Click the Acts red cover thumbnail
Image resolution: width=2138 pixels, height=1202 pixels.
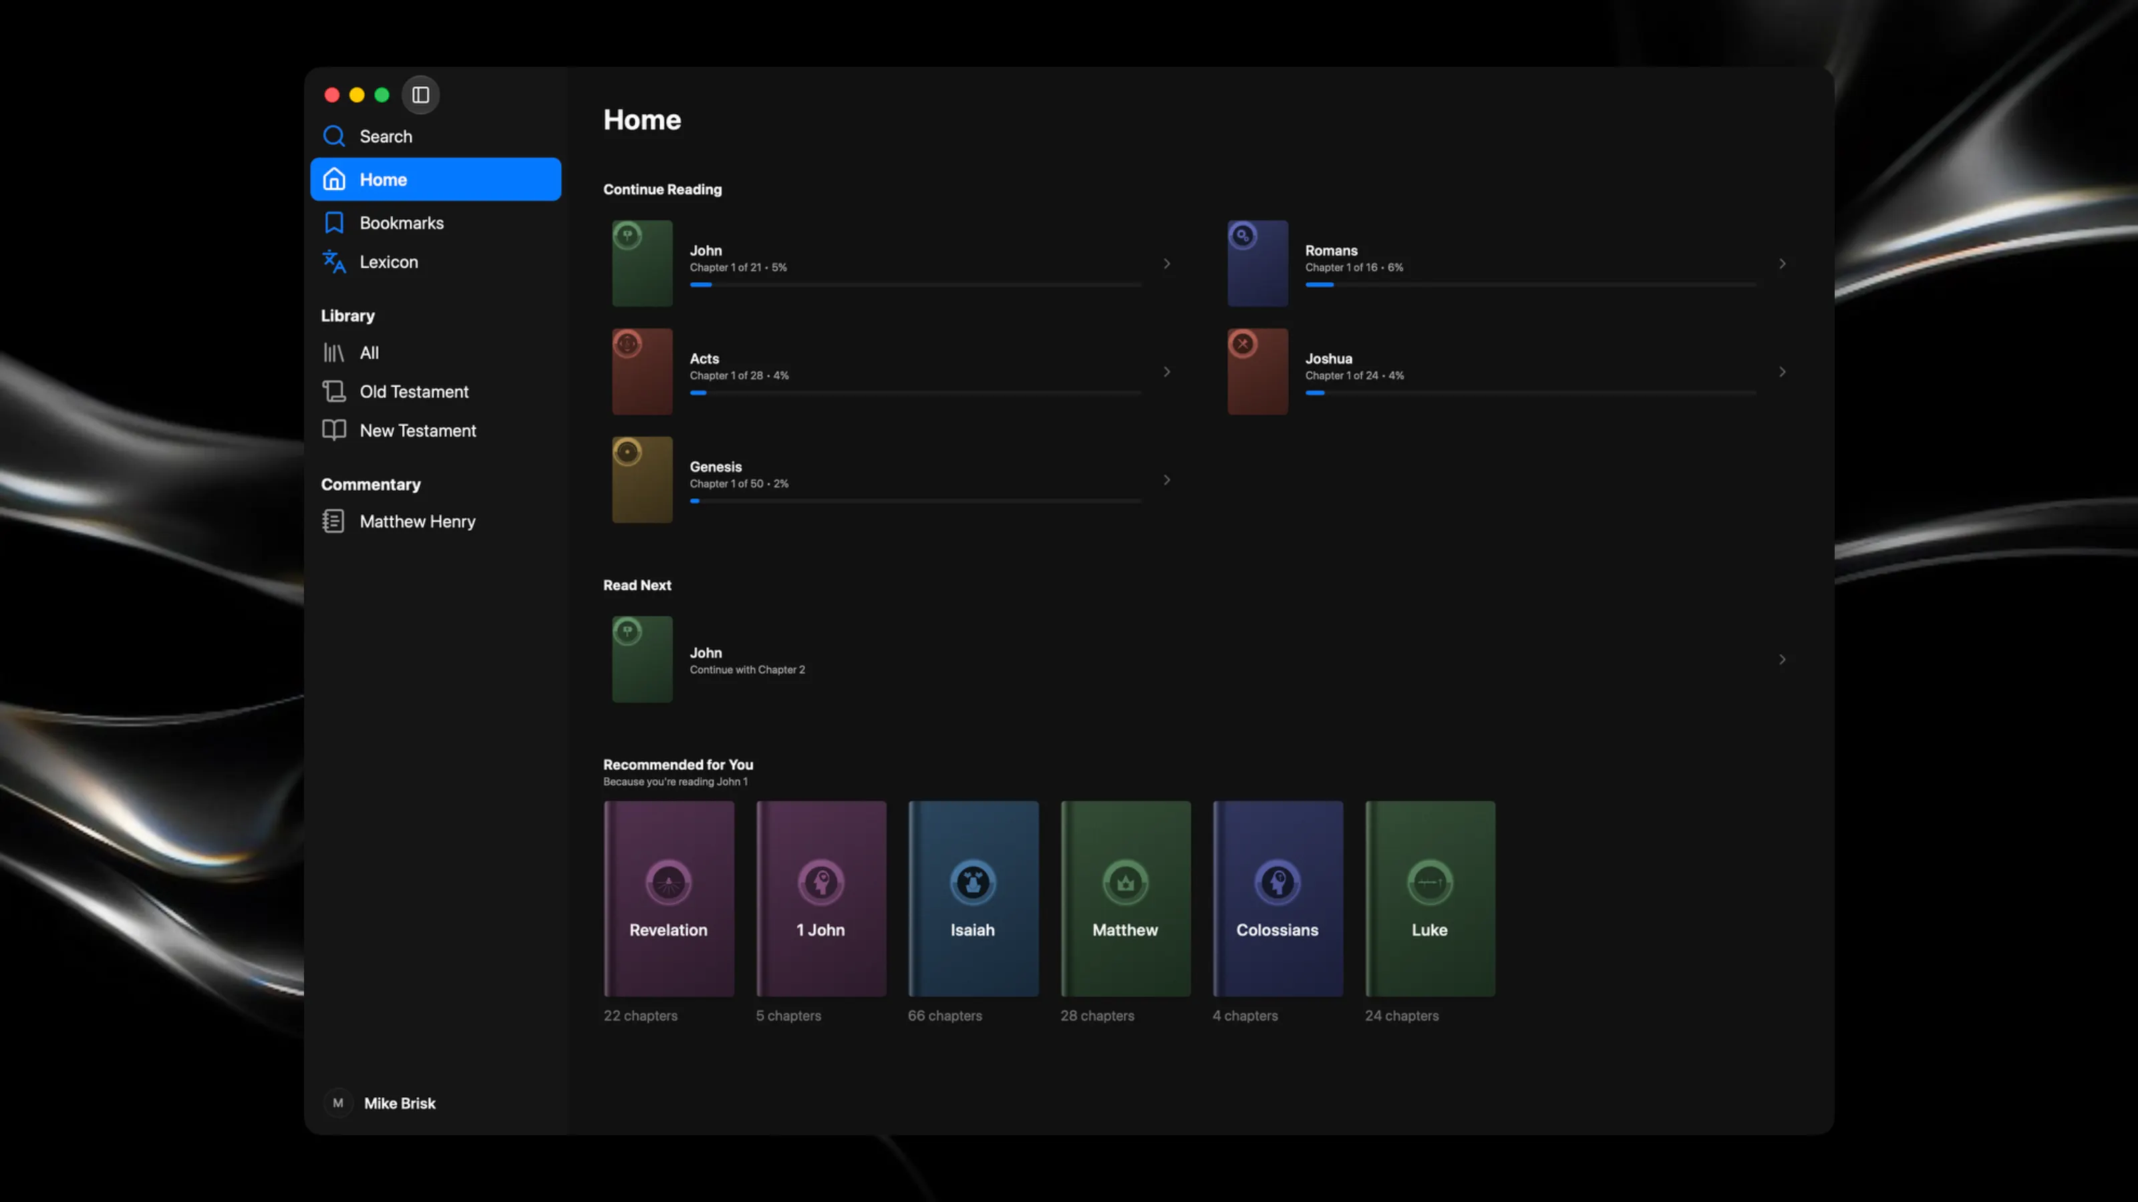click(642, 372)
